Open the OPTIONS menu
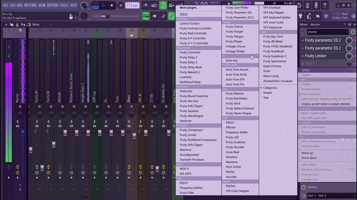The image size is (357, 200). click(53, 5)
